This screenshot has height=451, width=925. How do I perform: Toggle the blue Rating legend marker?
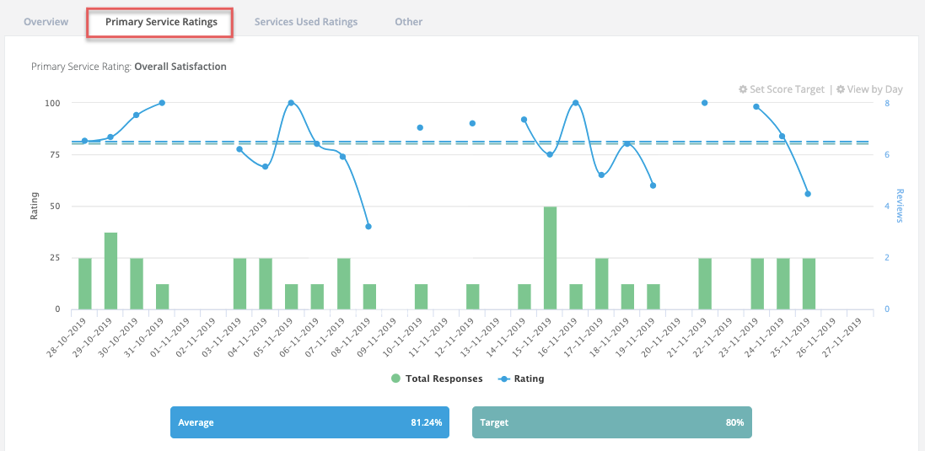[x=504, y=379]
